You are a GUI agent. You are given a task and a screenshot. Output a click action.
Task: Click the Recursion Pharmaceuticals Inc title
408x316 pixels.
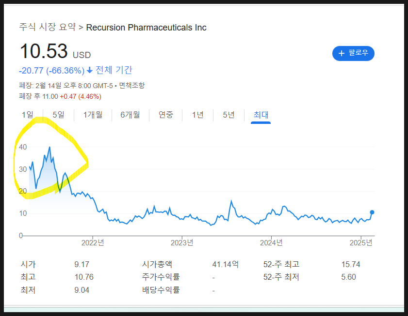pos(146,28)
